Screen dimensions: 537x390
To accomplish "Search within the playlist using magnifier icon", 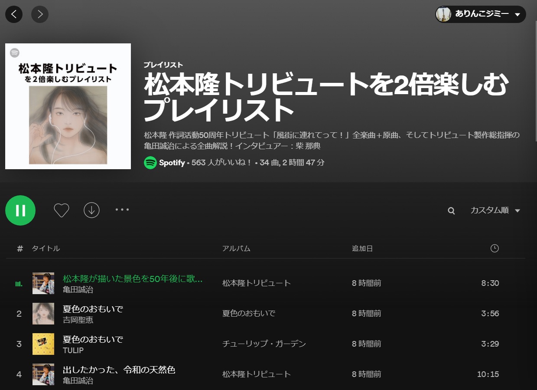I will coord(451,211).
